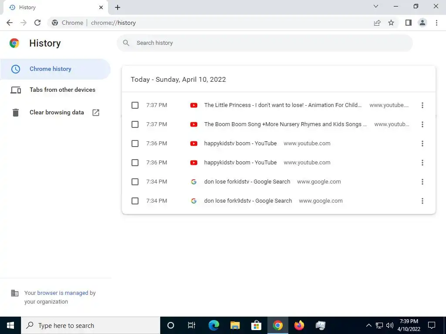Click the Chrome logo beside History
The image size is (446, 334).
pyautogui.click(x=14, y=43)
